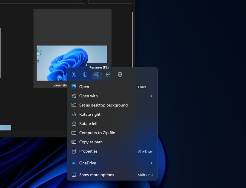Image resolution: width=246 pixels, height=188 pixels.
Task: Click the Copy as path clipboard icon
Action: point(73,142)
